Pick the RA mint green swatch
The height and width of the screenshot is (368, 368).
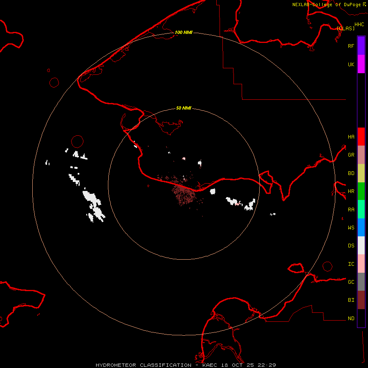(x=361, y=209)
